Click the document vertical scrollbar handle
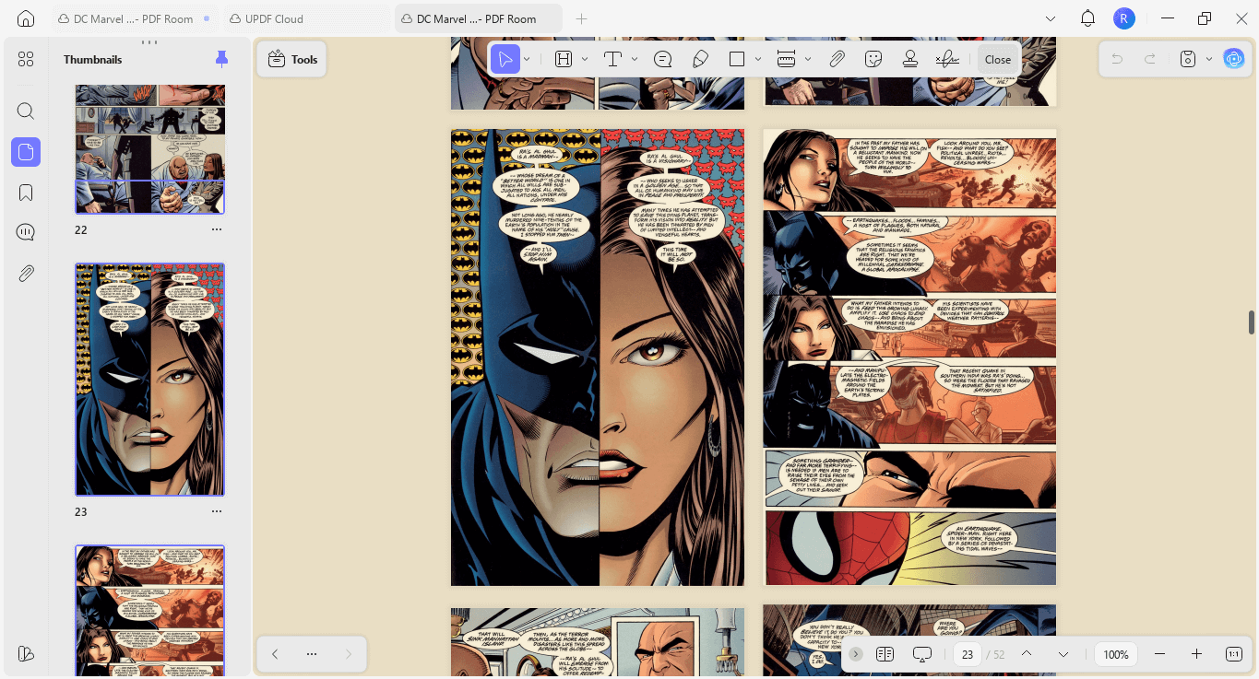The image size is (1259, 679). coord(1252,322)
